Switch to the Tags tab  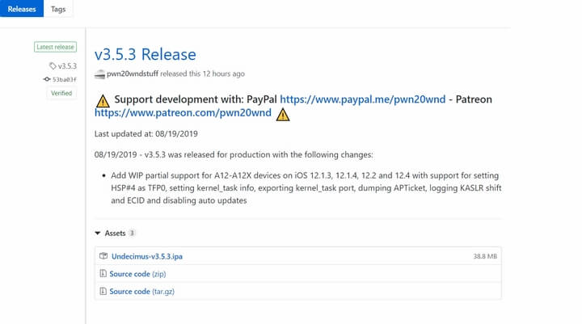point(58,9)
